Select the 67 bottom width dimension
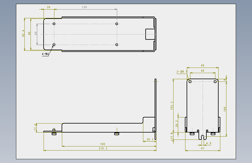Image resolution: width=252 pixels, height=163 pixels. [203, 148]
